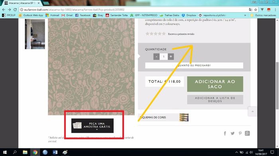The image size is (279, 156).
Task: Click the taskbar clock and date
Action: pos(261,152)
